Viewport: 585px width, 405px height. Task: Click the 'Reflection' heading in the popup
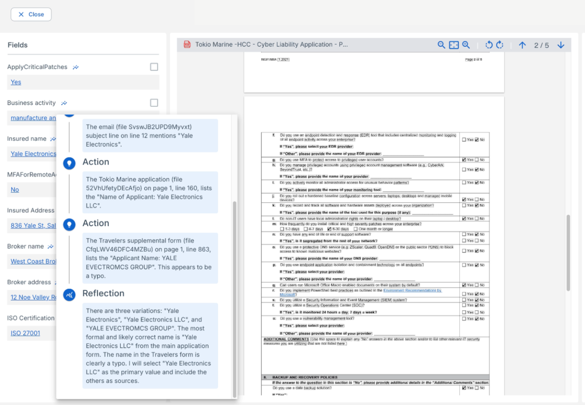click(x=103, y=293)
